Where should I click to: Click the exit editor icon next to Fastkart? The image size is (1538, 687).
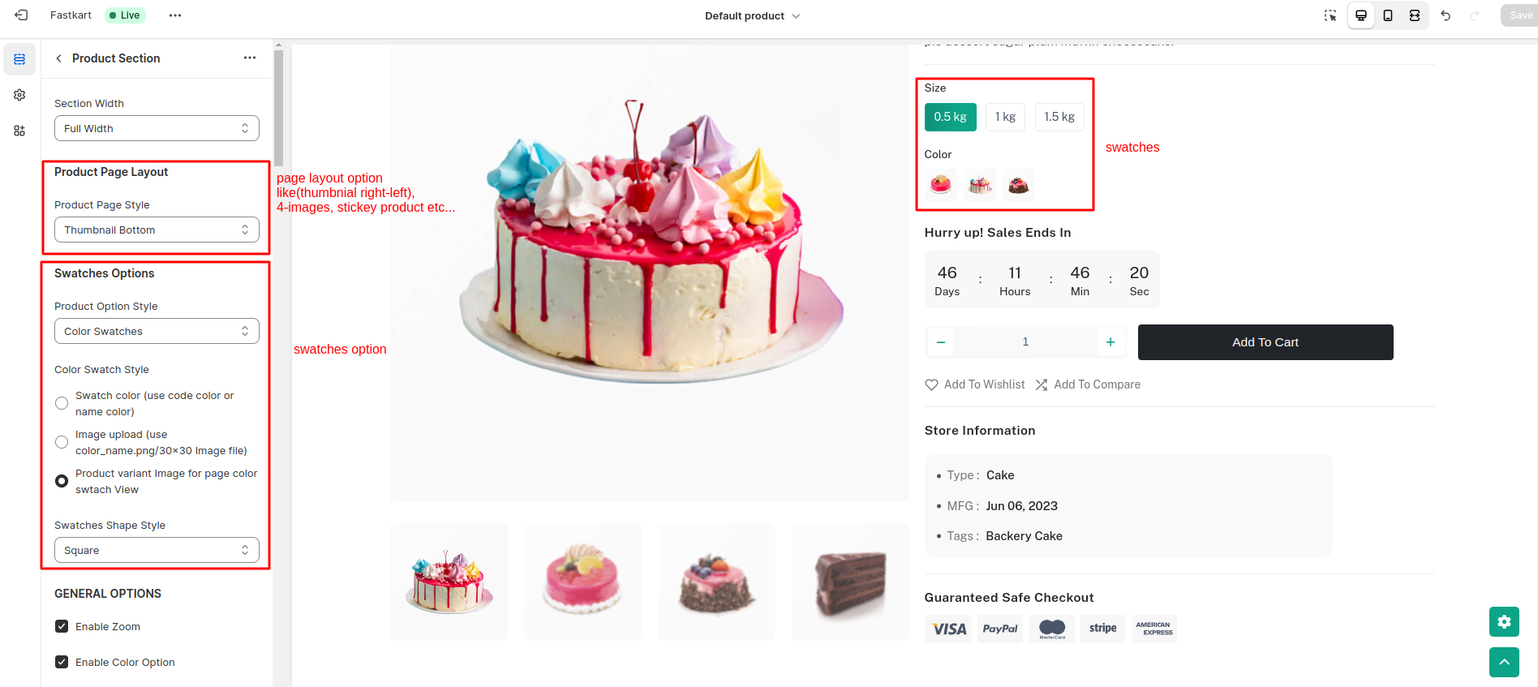click(x=22, y=15)
